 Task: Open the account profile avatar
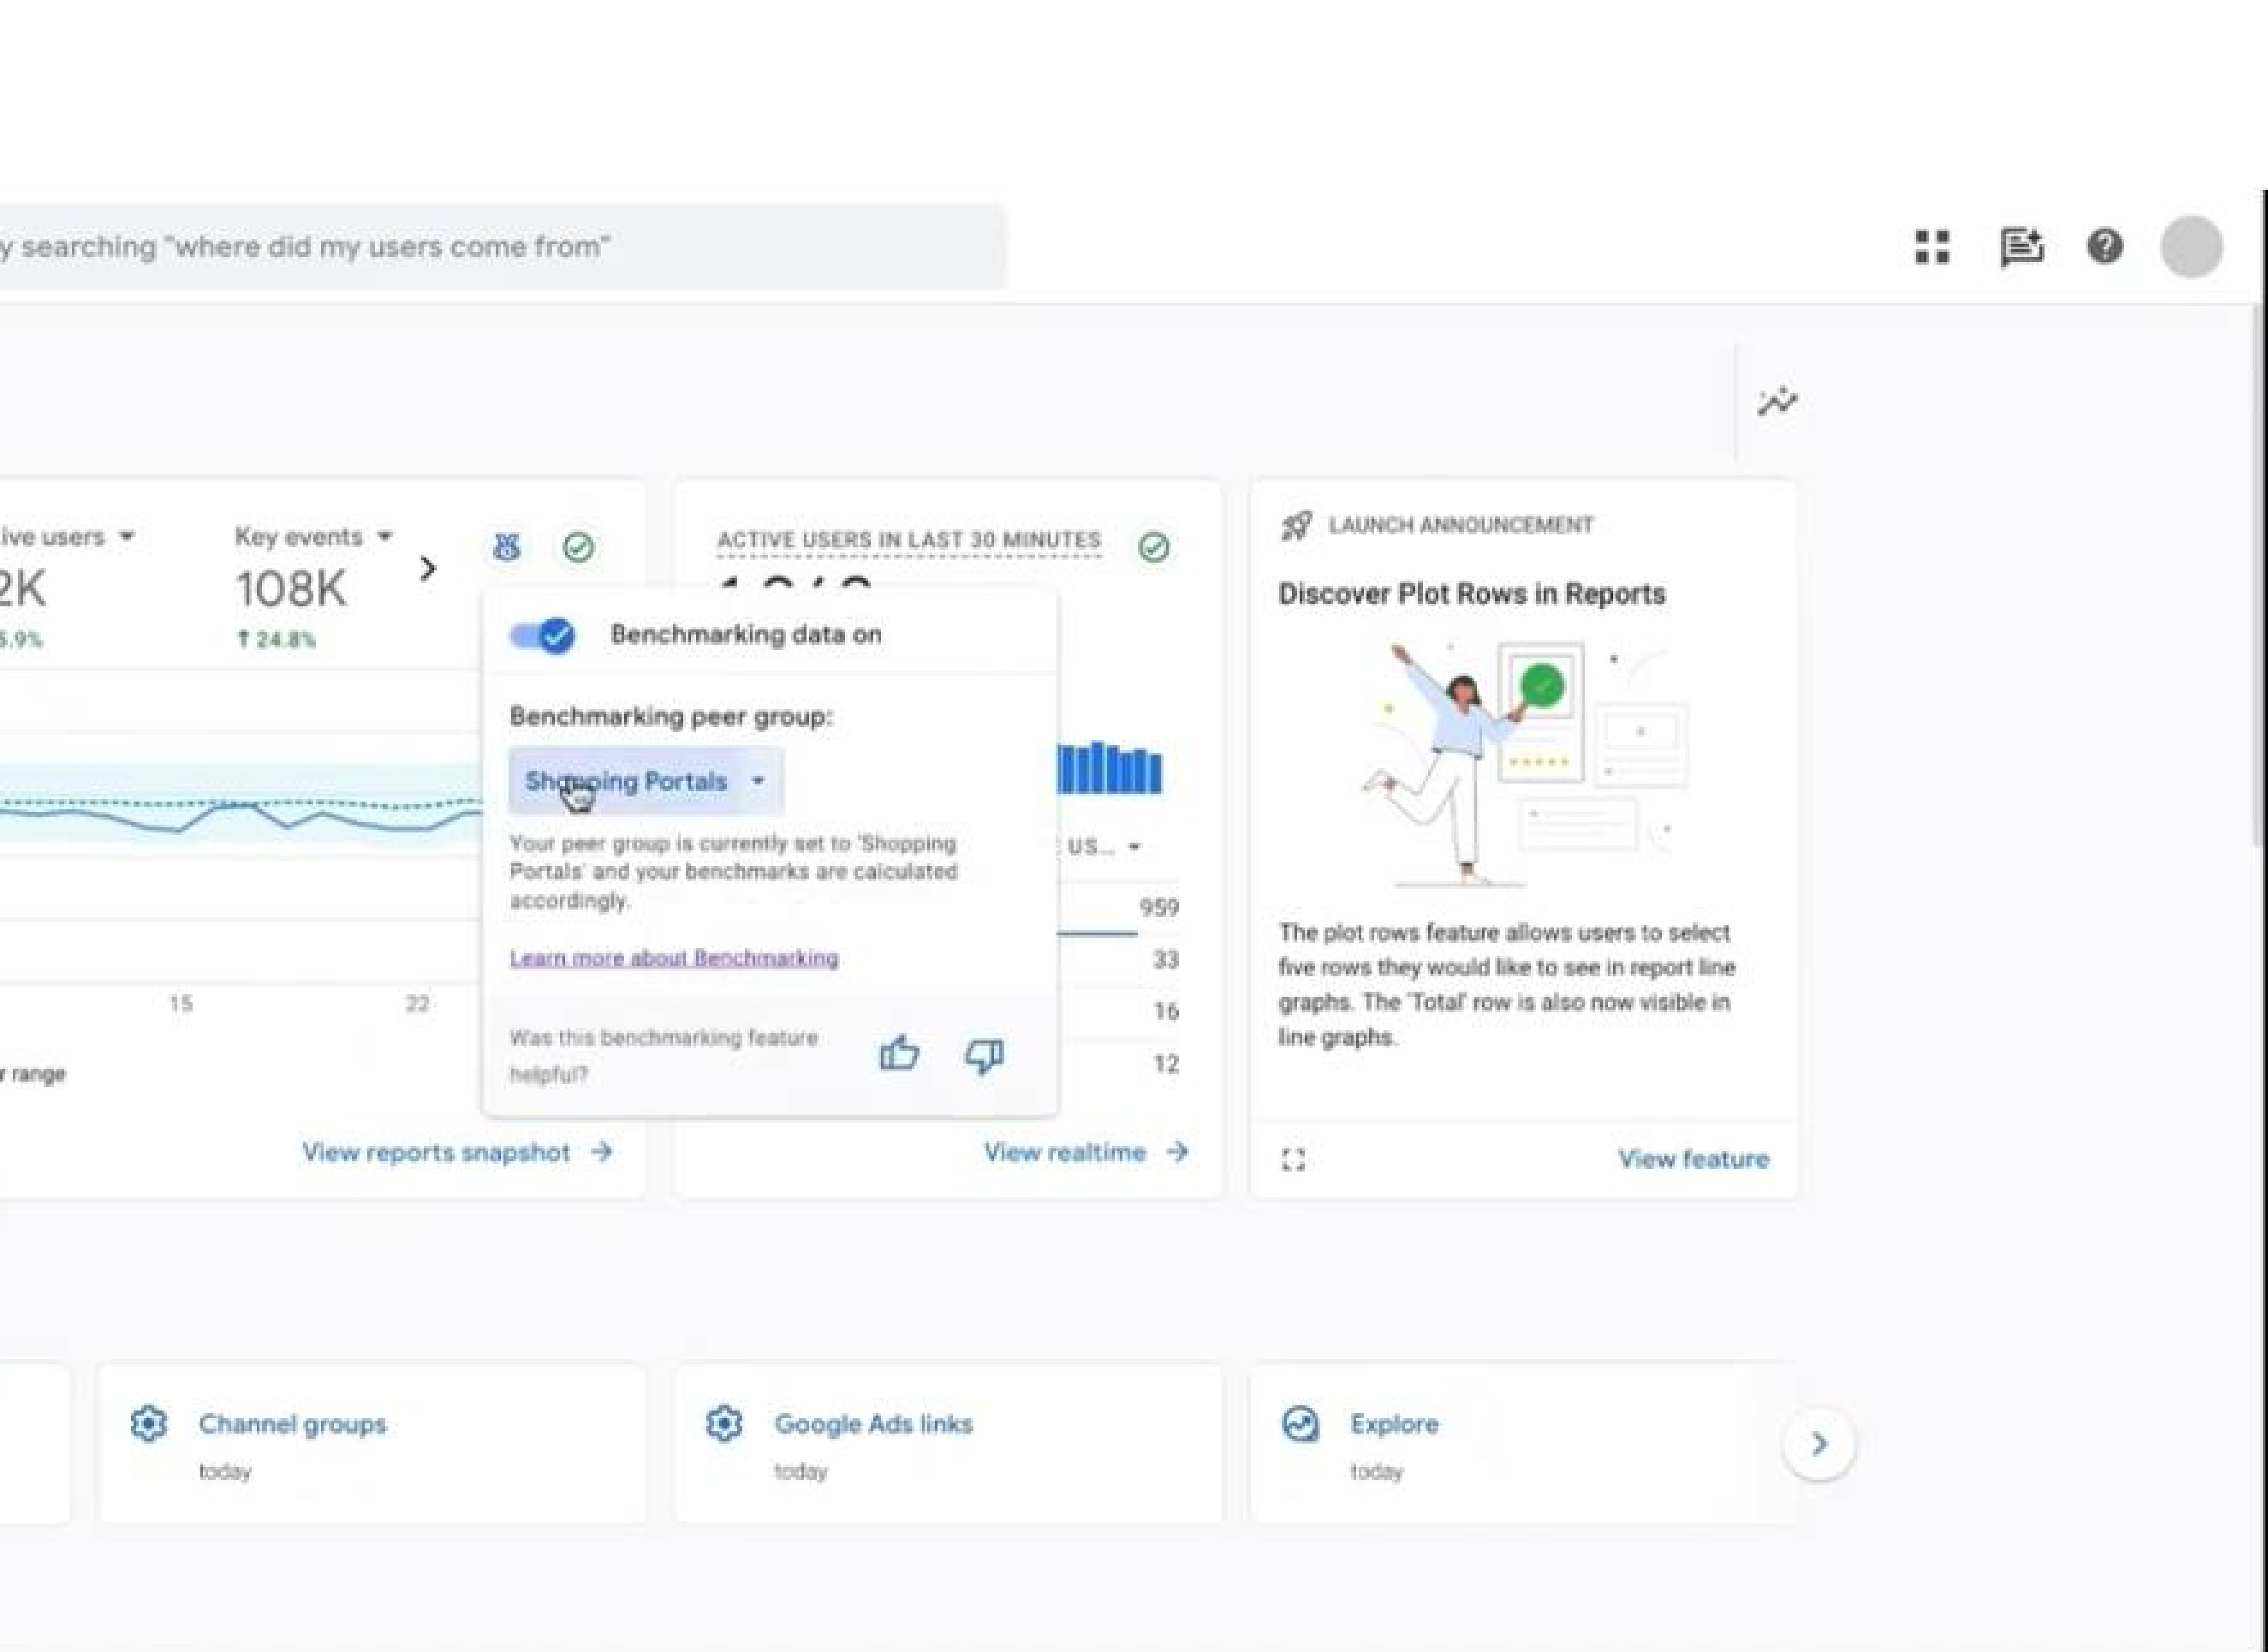tap(2191, 246)
